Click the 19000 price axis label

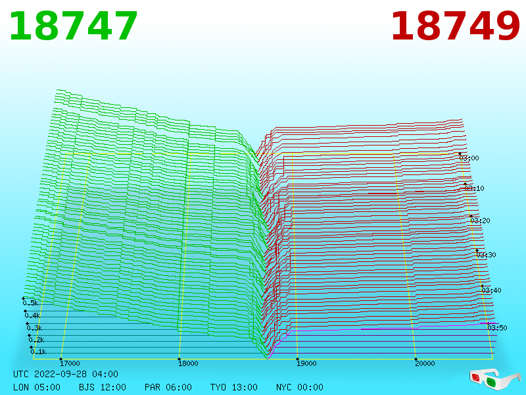coord(306,363)
